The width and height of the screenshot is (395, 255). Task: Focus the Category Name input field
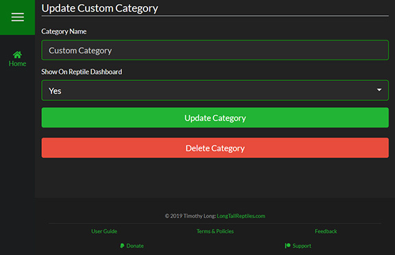pos(215,50)
